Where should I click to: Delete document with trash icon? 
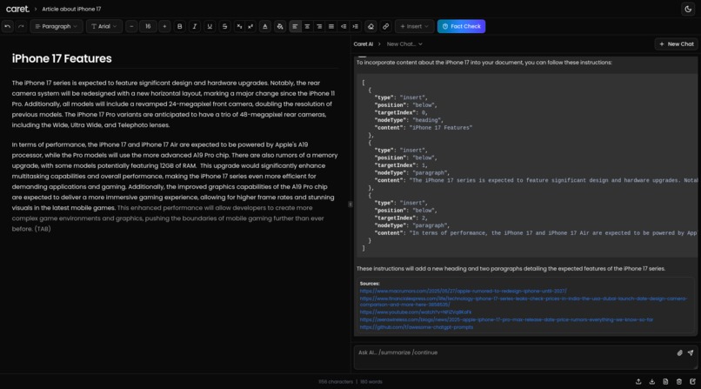pyautogui.click(x=679, y=381)
